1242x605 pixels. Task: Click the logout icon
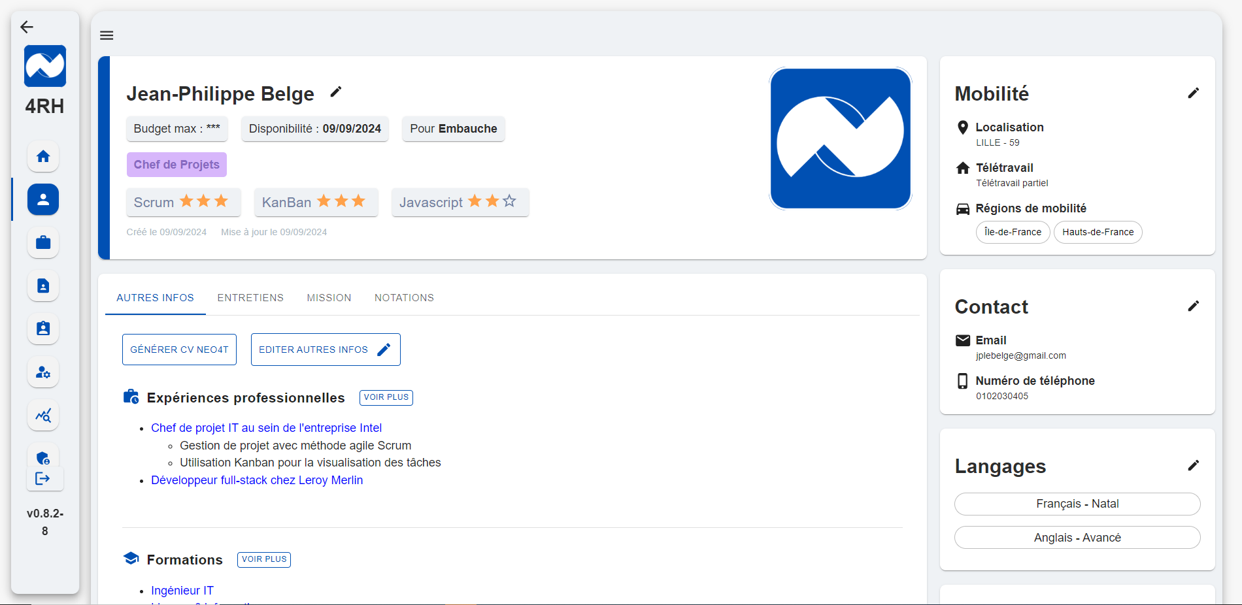(43, 478)
